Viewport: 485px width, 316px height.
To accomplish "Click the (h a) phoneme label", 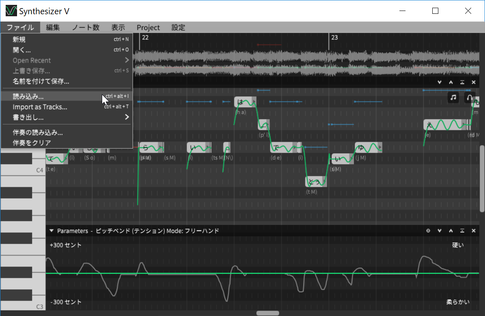I will tap(240, 112).
